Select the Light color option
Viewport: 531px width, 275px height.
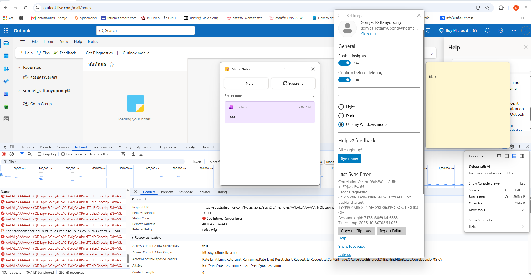click(x=341, y=107)
